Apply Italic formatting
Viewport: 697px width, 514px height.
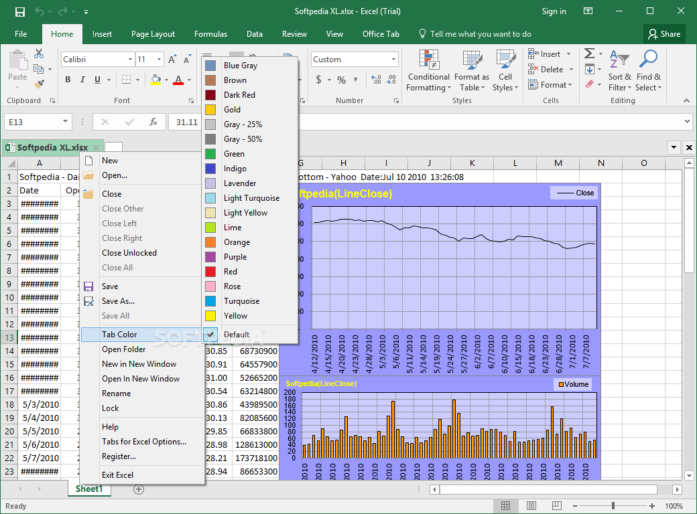pyautogui.click(x=82, y=80)
